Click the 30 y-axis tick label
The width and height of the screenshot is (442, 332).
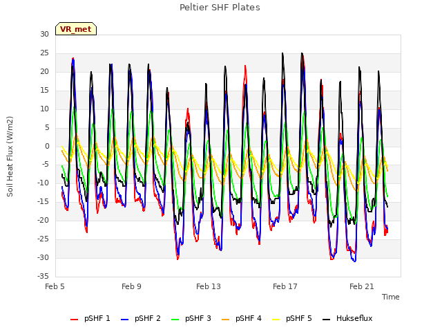(x=44, y=35)
